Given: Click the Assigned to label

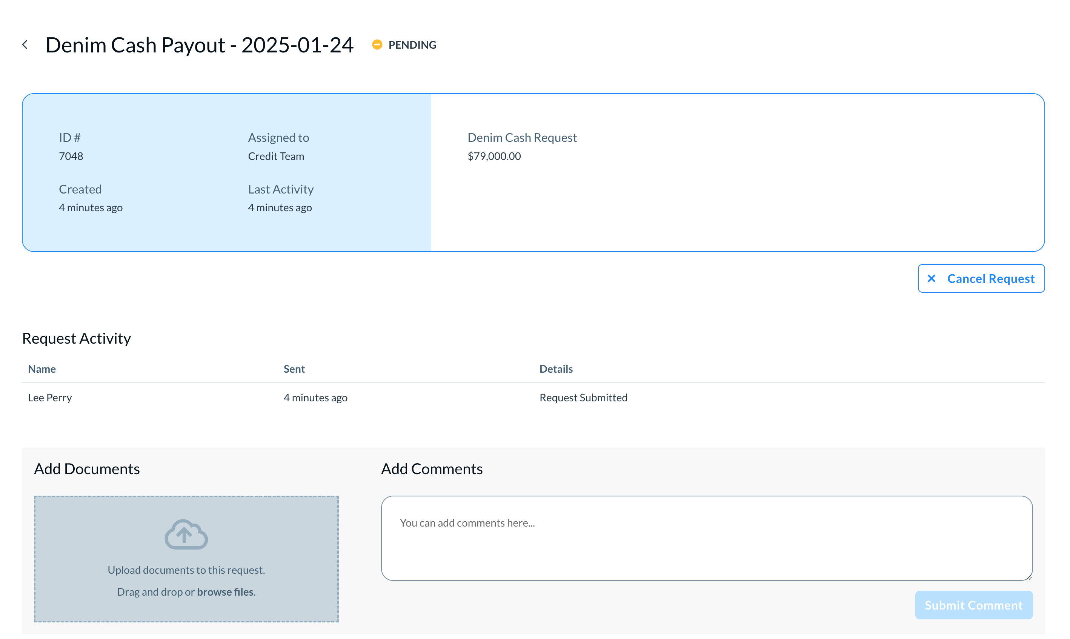Looking at the screenshot, I should click(278, 138).
